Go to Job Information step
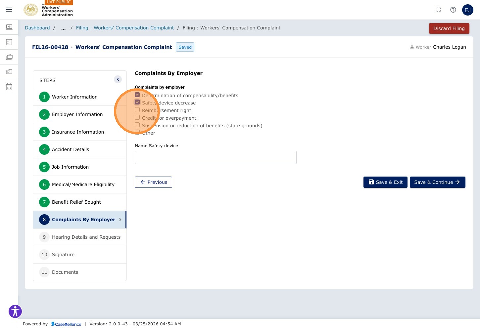This screenshot has width=480, height=328. click(x=80, y=167)
